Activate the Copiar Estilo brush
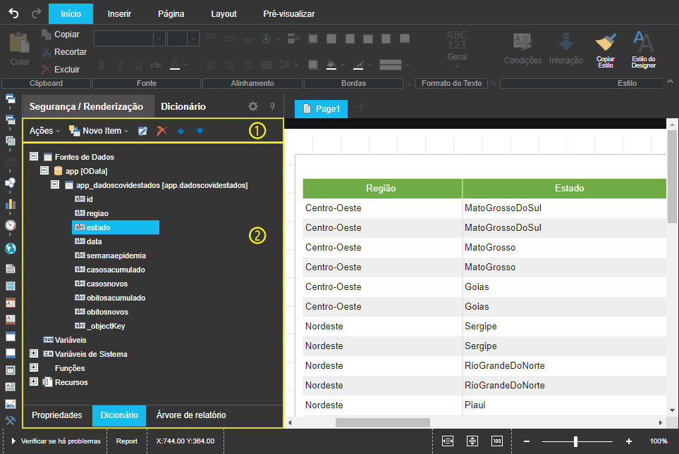The width and height of the screenshot is (679, 454). coord(606,50)
